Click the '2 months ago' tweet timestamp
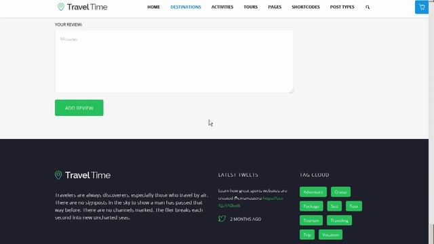The image size is (434, 244). click(x=245, y=219)
